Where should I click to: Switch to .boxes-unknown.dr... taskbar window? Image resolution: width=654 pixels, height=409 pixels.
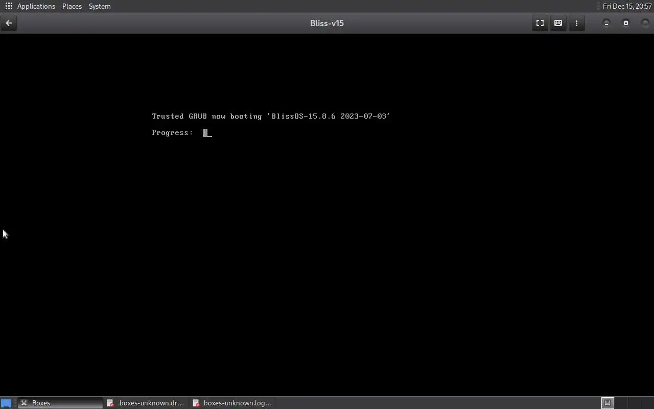tap(146, 403)
